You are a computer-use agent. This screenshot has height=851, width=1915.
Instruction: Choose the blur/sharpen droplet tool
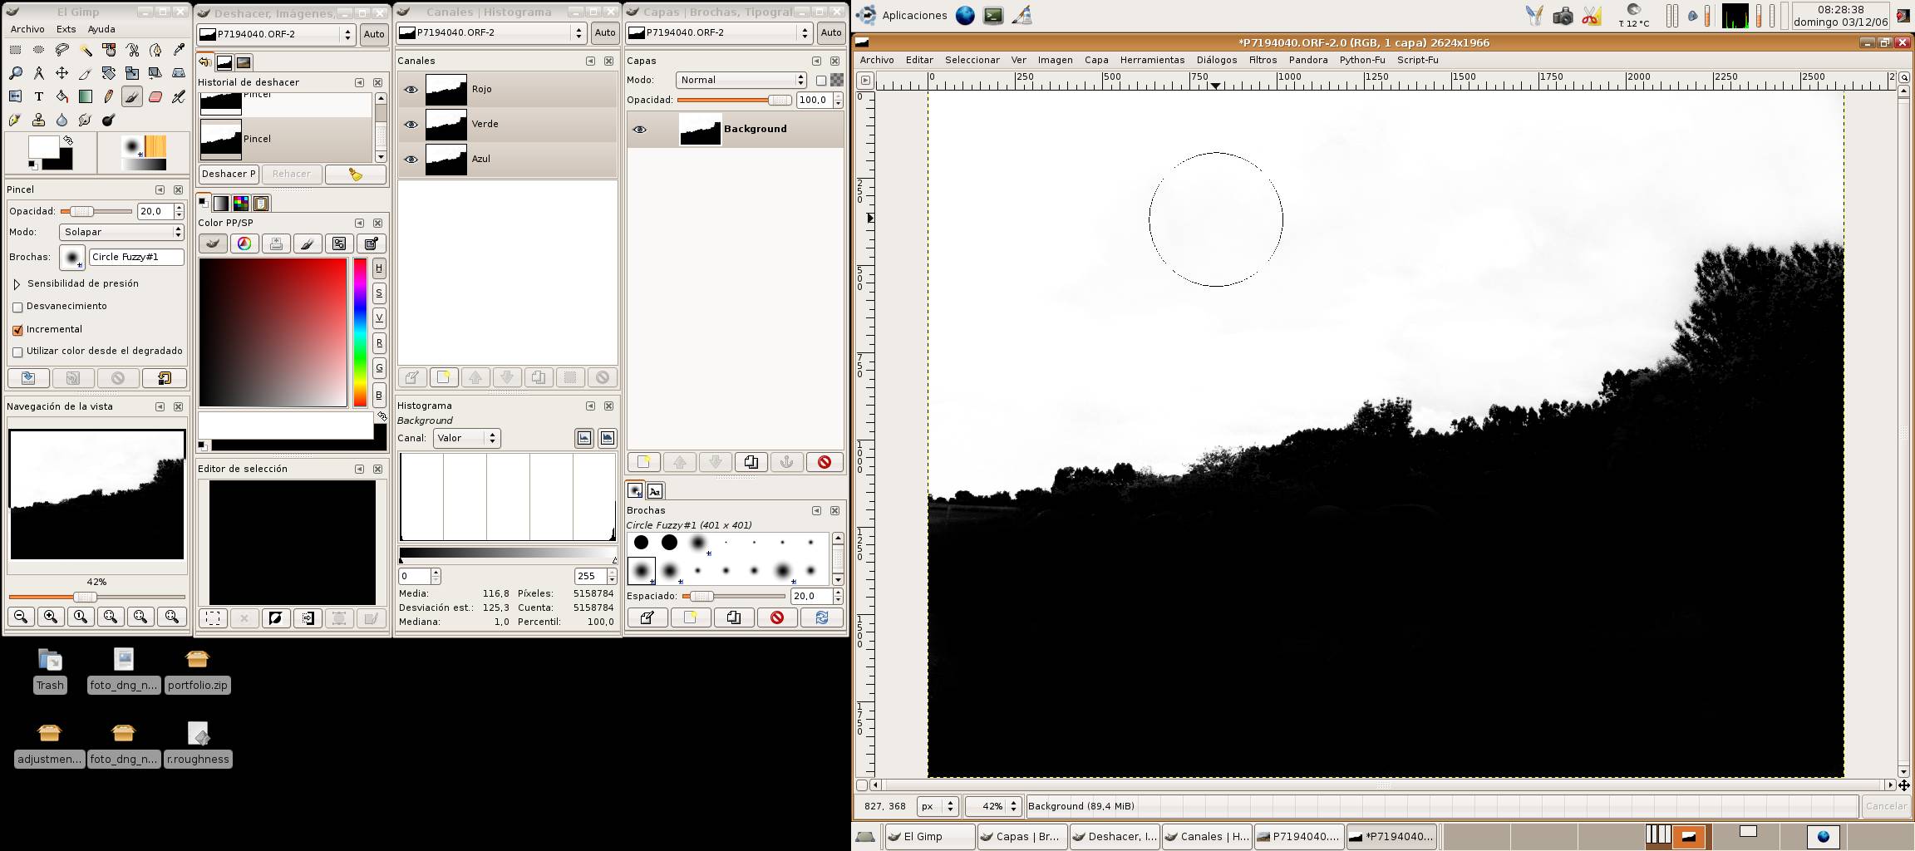(62, 120)
